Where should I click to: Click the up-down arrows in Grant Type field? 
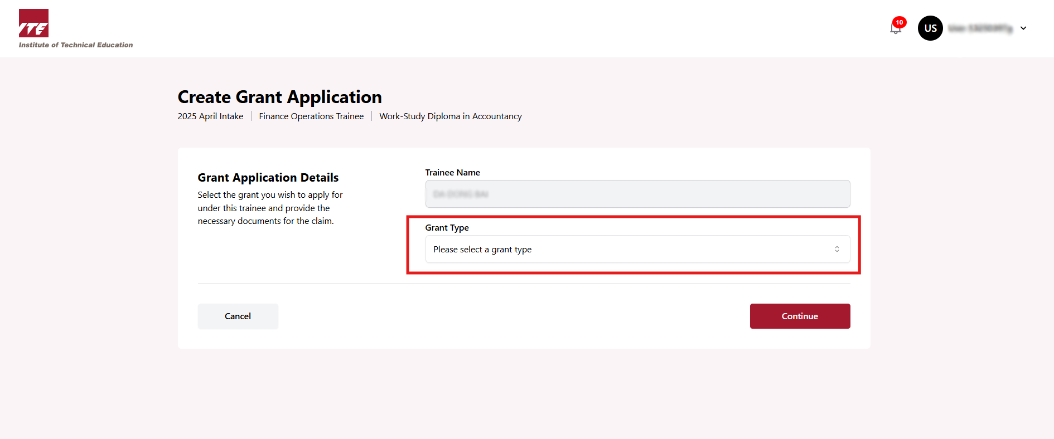837,249
